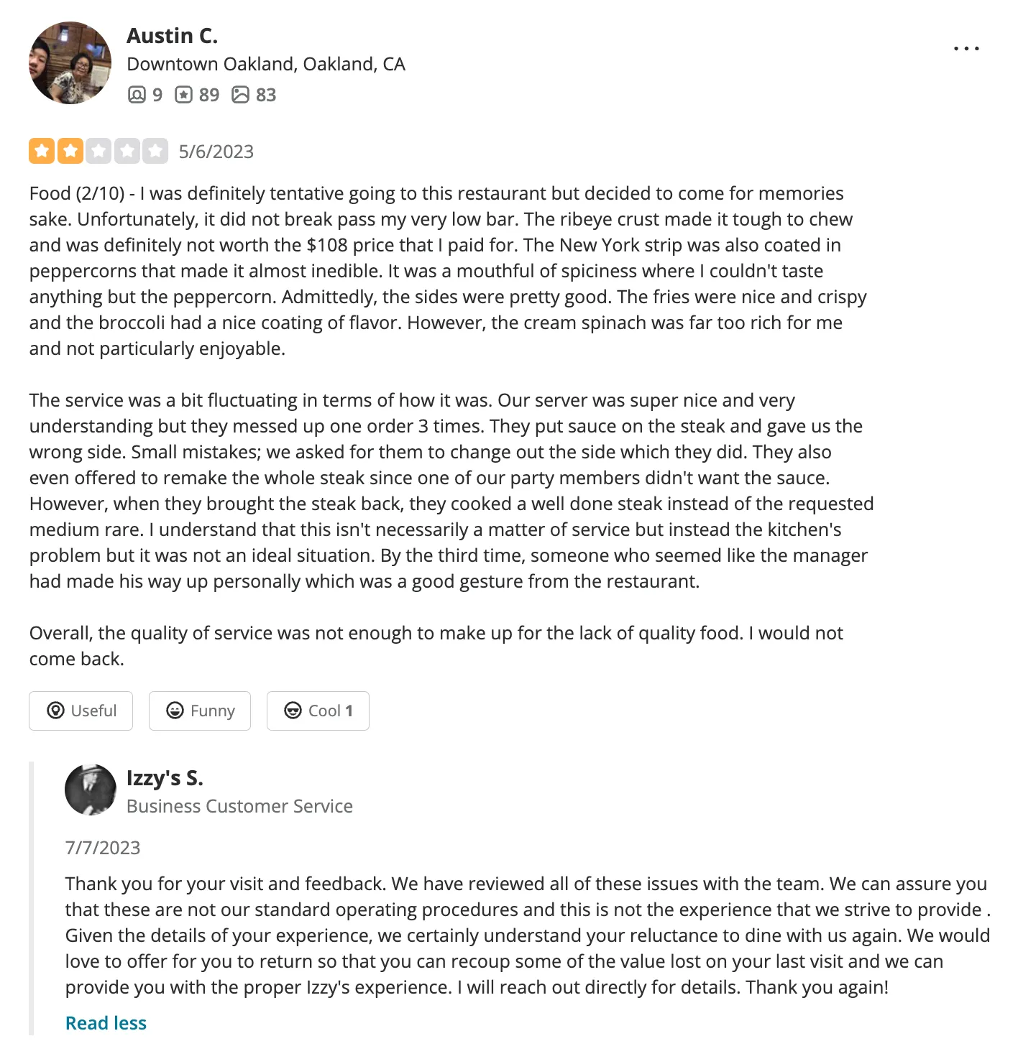Toggle the Funny reaction button
The height and width of the screenshot is (1059, 1018).
point(200,711)
